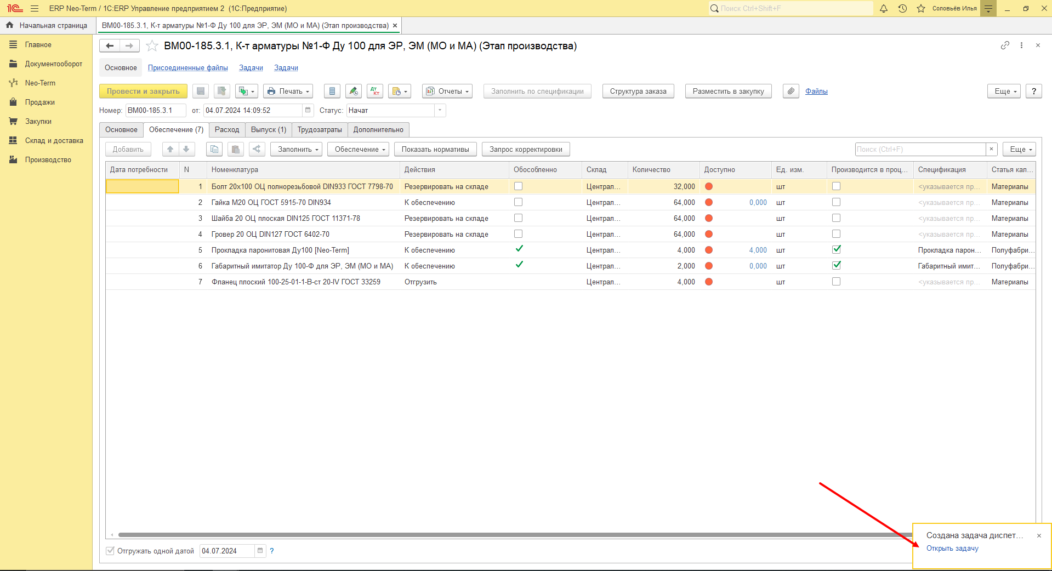
Task: Click the horizontal scrollbar under the table
Action: pos(515,535)
